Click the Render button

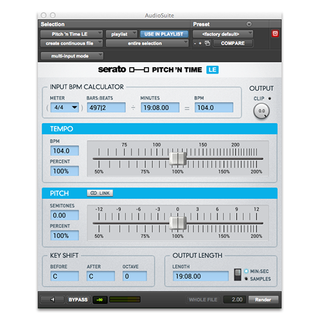[263, 300]
